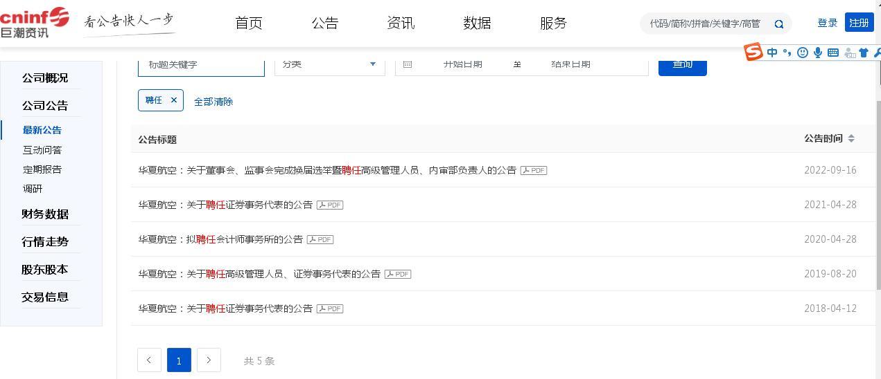
Task: Go to next page arrow
Action: (x=209, y=360)
